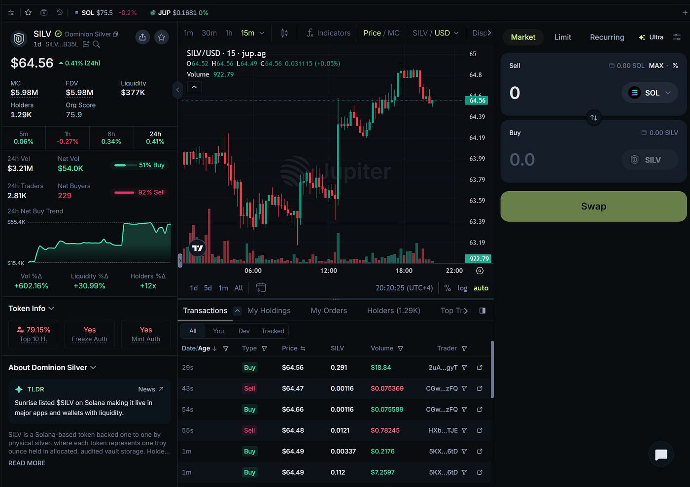
Task: Switch chart to MC view
Action: (x=394, y=33)
